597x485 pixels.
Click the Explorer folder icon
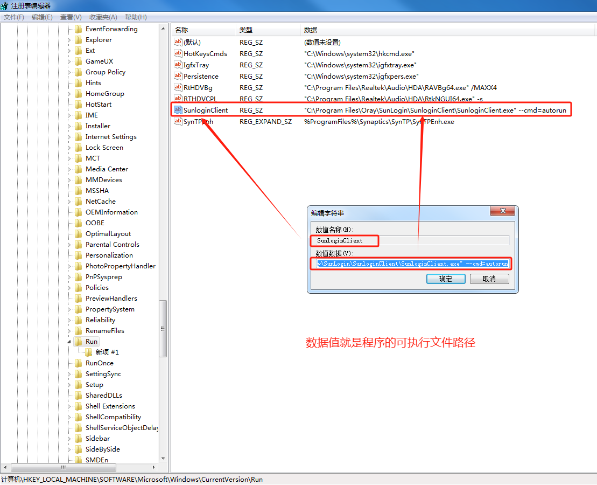(79, 40)
